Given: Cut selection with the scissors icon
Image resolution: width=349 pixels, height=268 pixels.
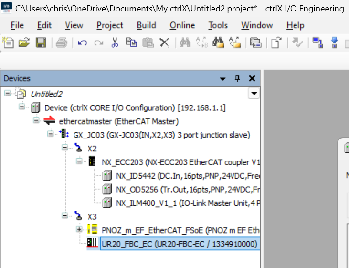Looking at the screenshot, I should click(x=115, y=43).
